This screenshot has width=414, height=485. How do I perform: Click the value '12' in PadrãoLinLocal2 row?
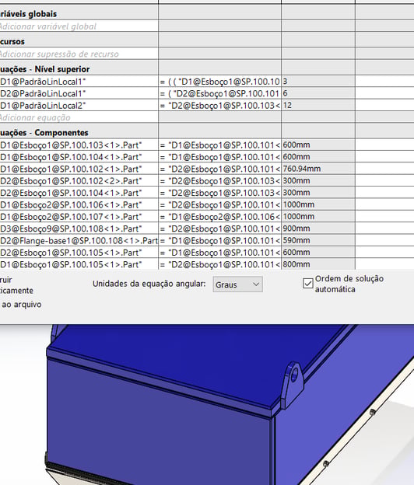[x=318, y=106]
